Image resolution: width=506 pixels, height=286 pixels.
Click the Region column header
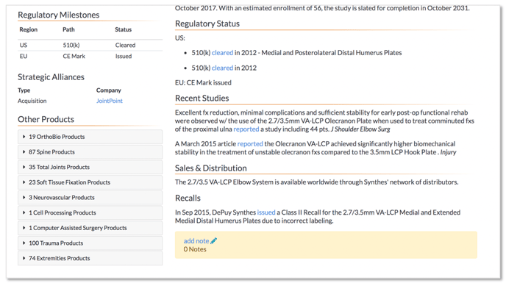[29, 29]
